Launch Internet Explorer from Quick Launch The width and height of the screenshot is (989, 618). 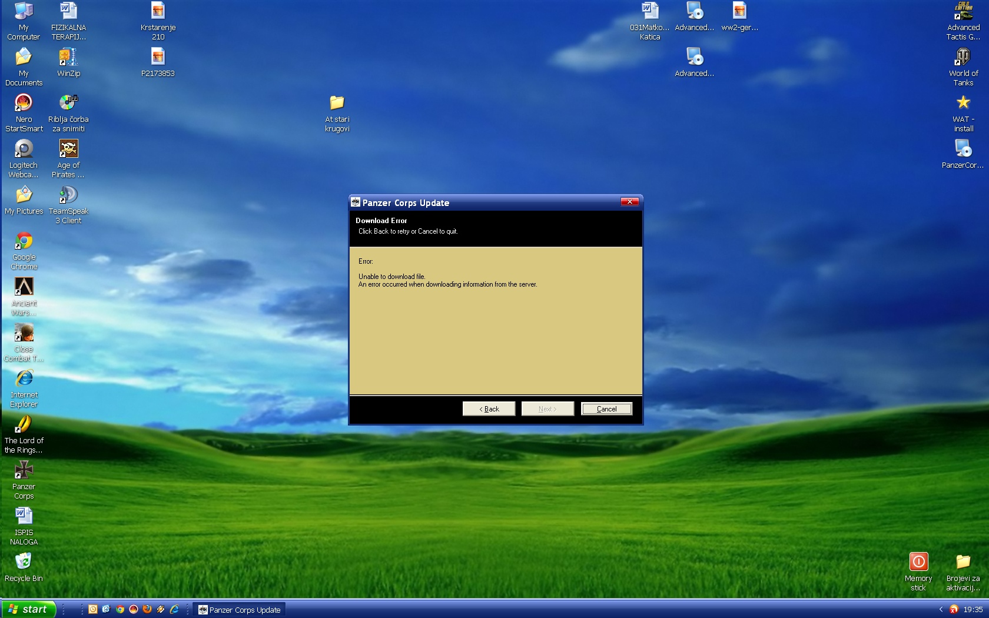tap(174, 609)
